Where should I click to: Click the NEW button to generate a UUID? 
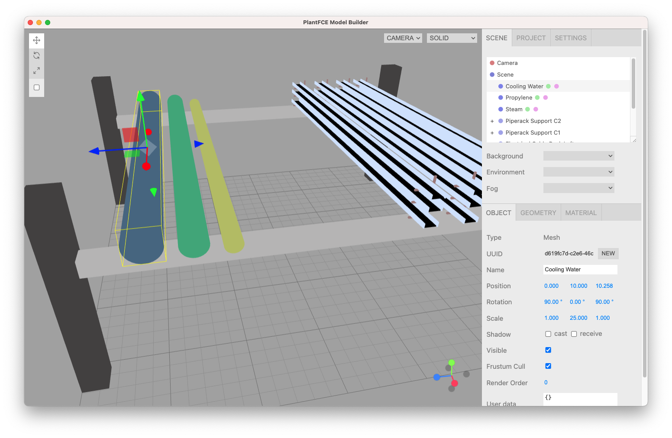coord(608,253)
